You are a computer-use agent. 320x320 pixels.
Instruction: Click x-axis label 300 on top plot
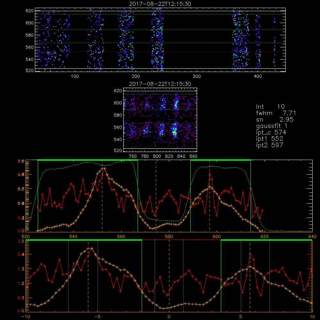[197, 76]
